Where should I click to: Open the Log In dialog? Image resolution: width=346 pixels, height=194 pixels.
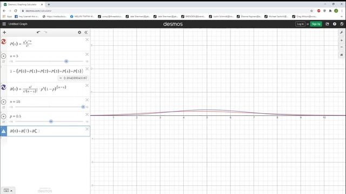tap(300, 24)
